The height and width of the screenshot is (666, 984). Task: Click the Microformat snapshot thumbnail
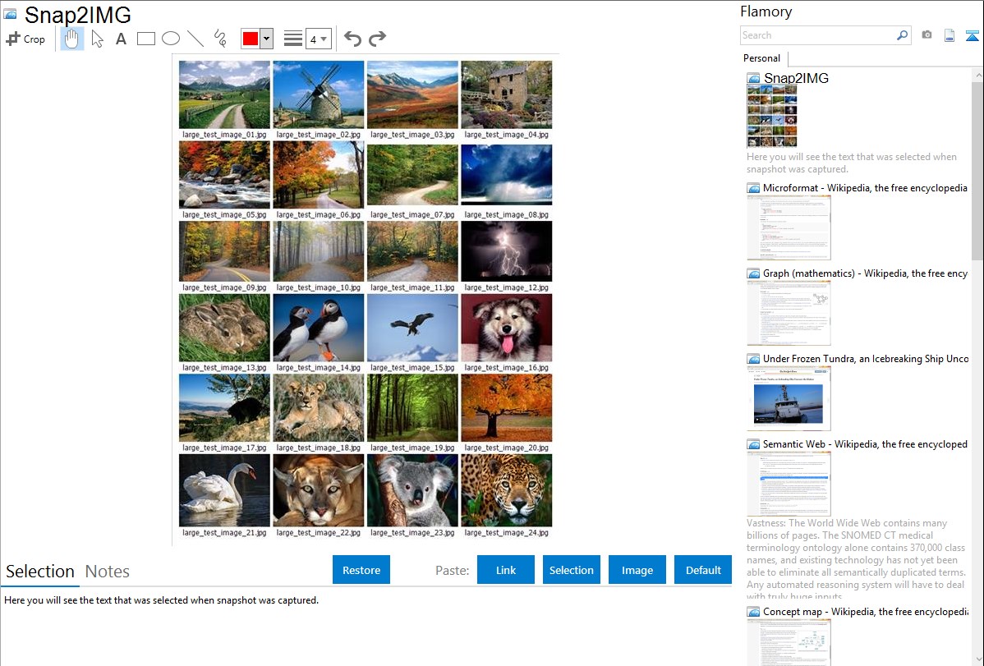[x=789, y=227]
